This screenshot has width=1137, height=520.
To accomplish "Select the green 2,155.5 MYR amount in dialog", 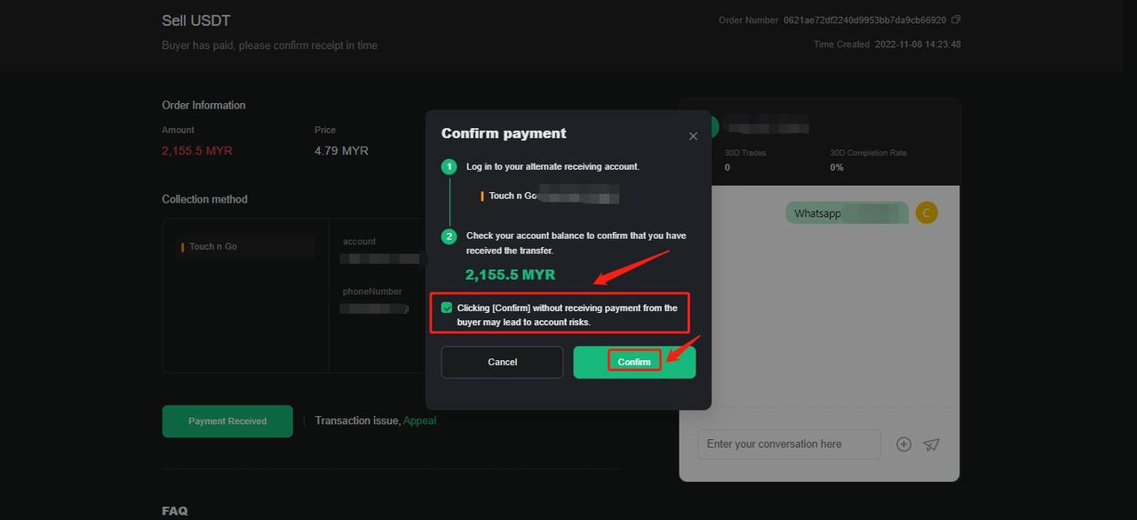I will 510,275.
